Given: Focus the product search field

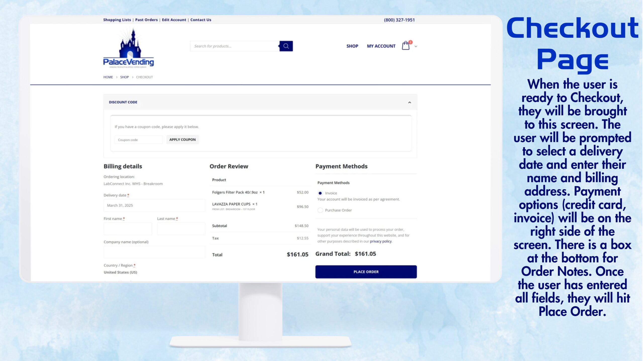Looking at the screenshot, I should click(x=235, y=46).
